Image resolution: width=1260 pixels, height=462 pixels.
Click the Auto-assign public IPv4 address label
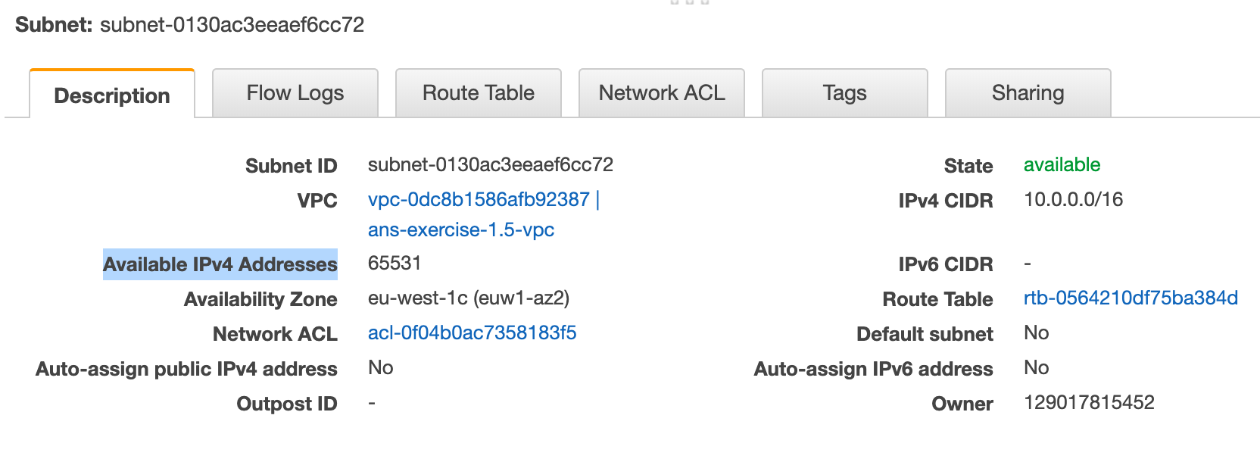[x=186, y=369]
